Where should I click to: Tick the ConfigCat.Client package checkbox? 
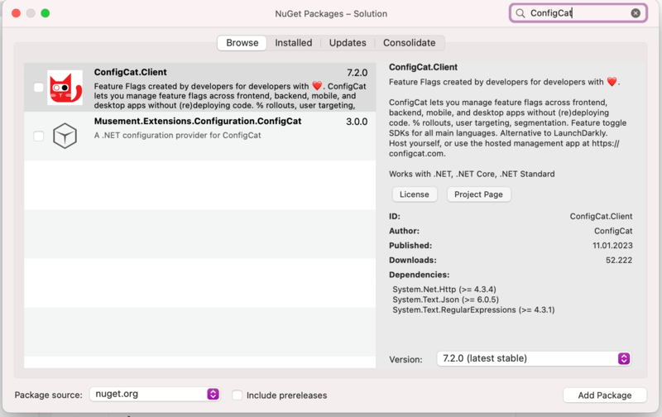[x=38, y=88]
